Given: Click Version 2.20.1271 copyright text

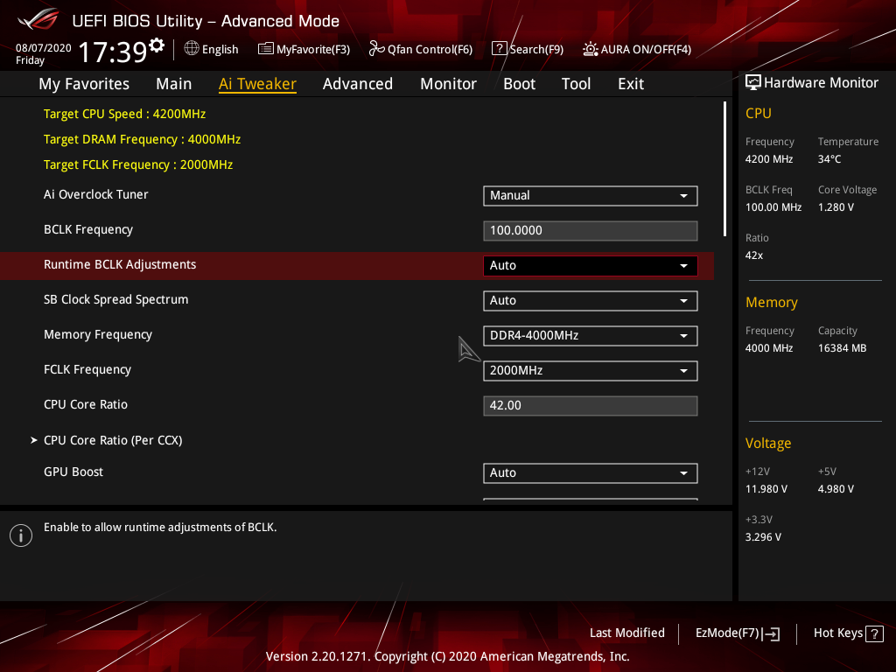Looking at the screenshot, I should [447, 656].
